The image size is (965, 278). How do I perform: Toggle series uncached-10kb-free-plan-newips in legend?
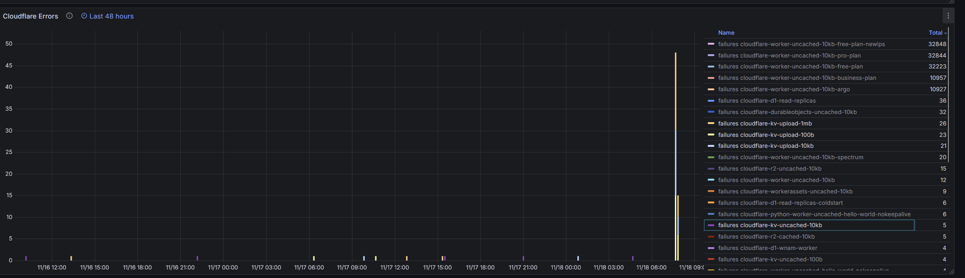point(801,44)
